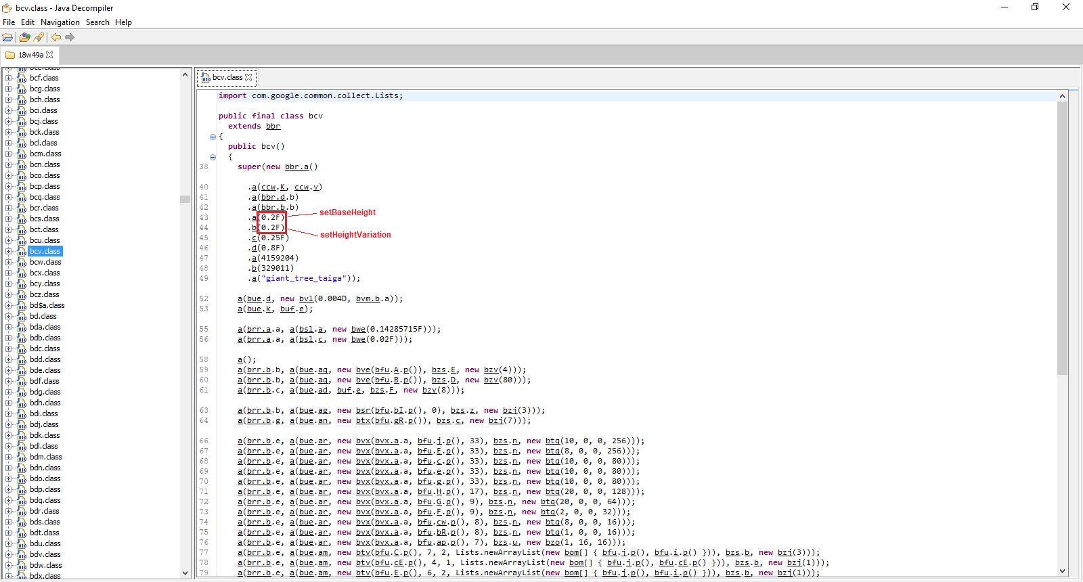Go back with the left arrow icon
Image resolution: width=1083 pixels, height=582 pixels.
point(56,37)
